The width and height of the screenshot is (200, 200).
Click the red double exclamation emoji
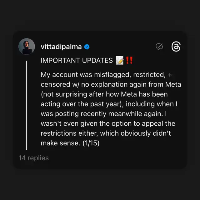pyautogui.click(x=128, y=60)
